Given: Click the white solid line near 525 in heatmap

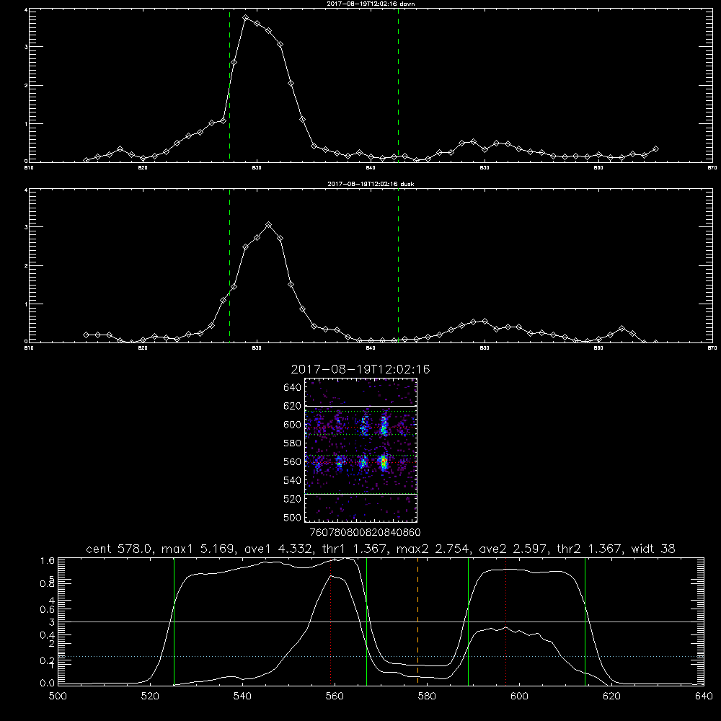Looking at the screenshot, I should (x=361, y=494).
